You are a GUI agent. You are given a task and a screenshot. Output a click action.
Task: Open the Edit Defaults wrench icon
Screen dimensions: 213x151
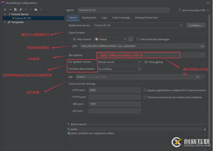20,10
